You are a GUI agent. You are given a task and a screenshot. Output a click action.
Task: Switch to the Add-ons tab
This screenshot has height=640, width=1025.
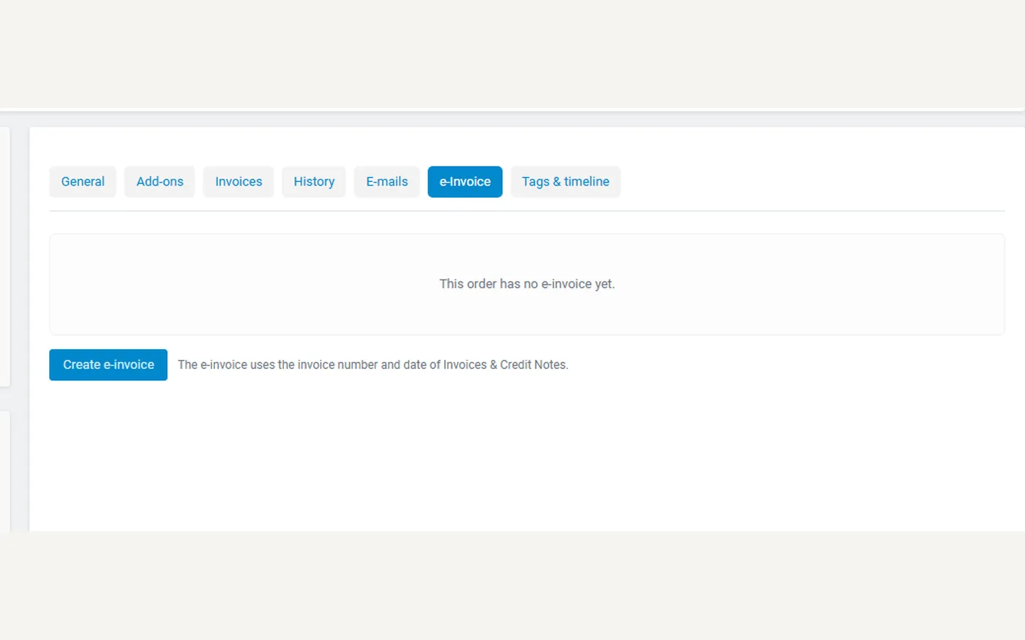click(159, 182)
